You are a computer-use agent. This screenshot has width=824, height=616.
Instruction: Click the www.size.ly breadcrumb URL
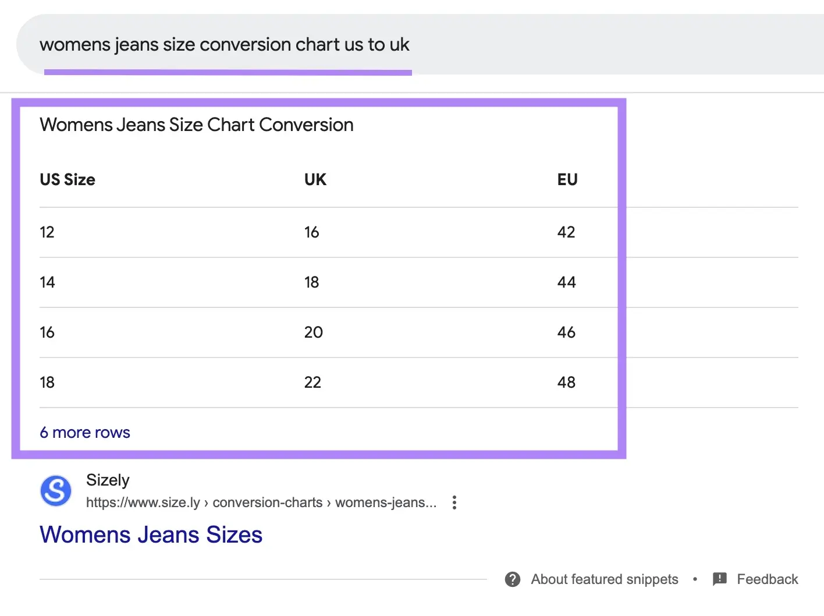143,502
